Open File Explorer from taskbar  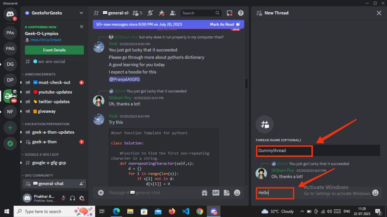[x=130, y=211]
